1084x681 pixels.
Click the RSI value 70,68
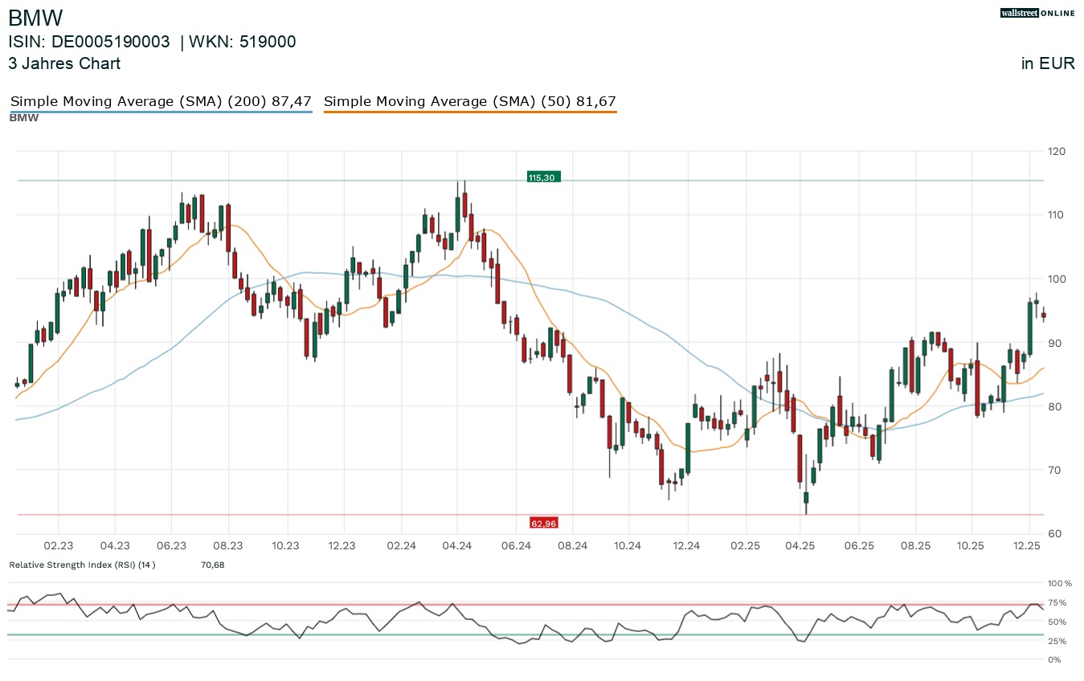[x=212, y=565]
